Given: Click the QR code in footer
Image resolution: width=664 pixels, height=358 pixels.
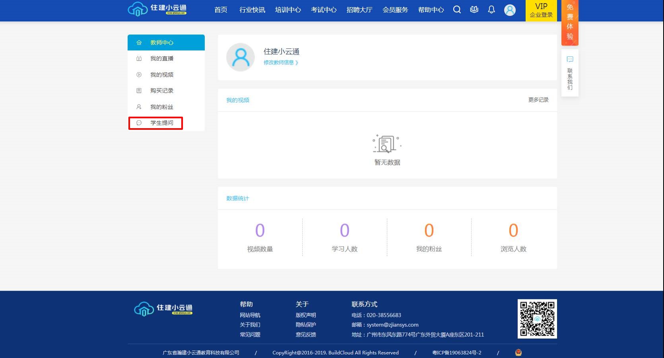Looking at the screenshot, I should pos(537,319).
